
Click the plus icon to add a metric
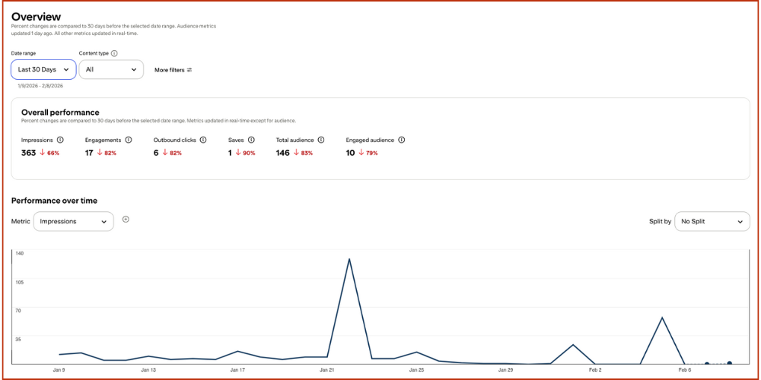(126, 220)
